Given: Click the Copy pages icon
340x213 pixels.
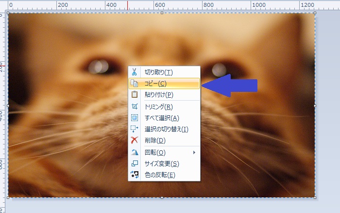Looking at the screenshot, I should coord(134,83).
